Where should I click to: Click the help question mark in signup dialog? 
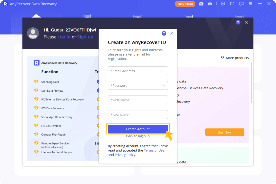[164, 33]
